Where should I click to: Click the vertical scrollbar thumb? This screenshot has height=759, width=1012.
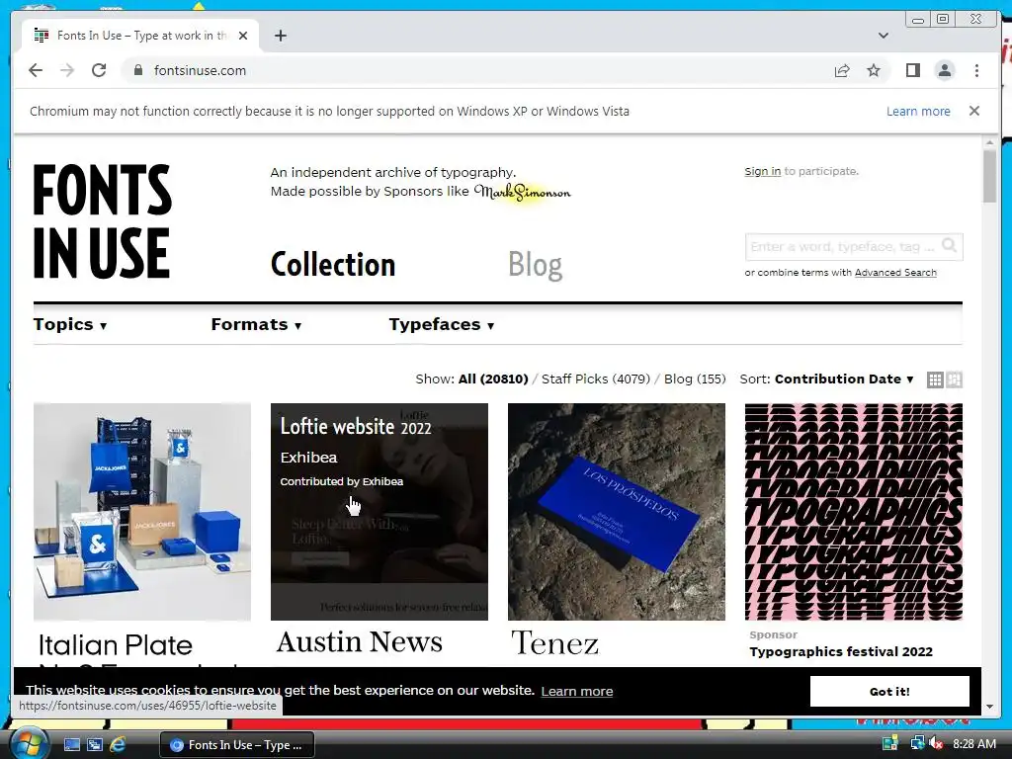(989, 176)
